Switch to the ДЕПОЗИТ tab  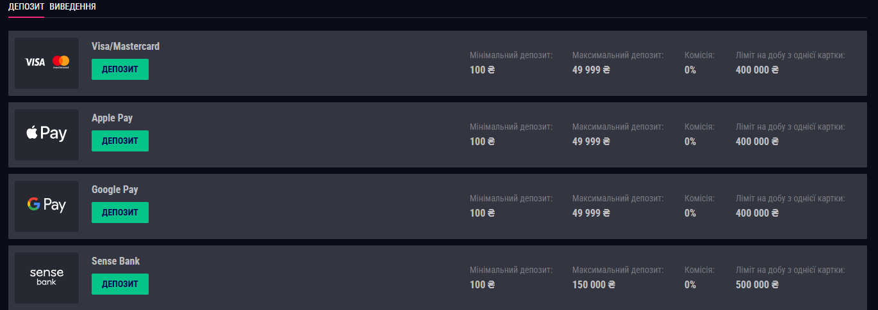tap(26, 7)
